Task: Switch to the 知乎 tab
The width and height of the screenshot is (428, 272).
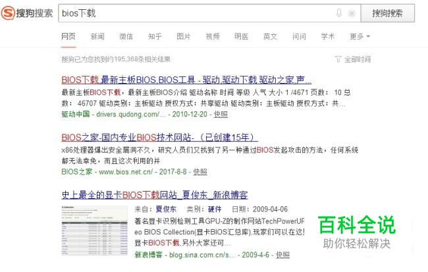Action: 155,36
